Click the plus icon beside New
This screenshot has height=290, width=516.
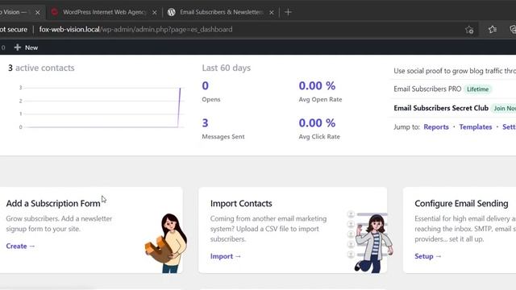pos(18,48)
